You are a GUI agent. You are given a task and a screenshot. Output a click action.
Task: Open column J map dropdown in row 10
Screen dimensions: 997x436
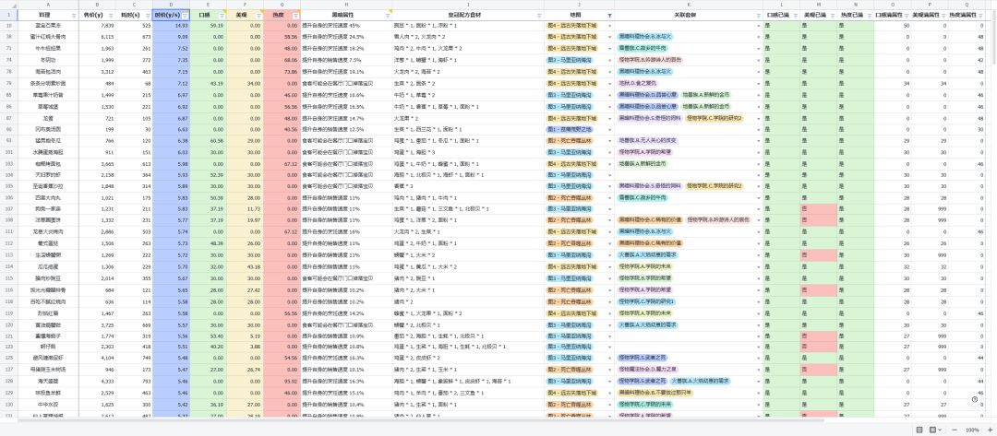point(610,26)
